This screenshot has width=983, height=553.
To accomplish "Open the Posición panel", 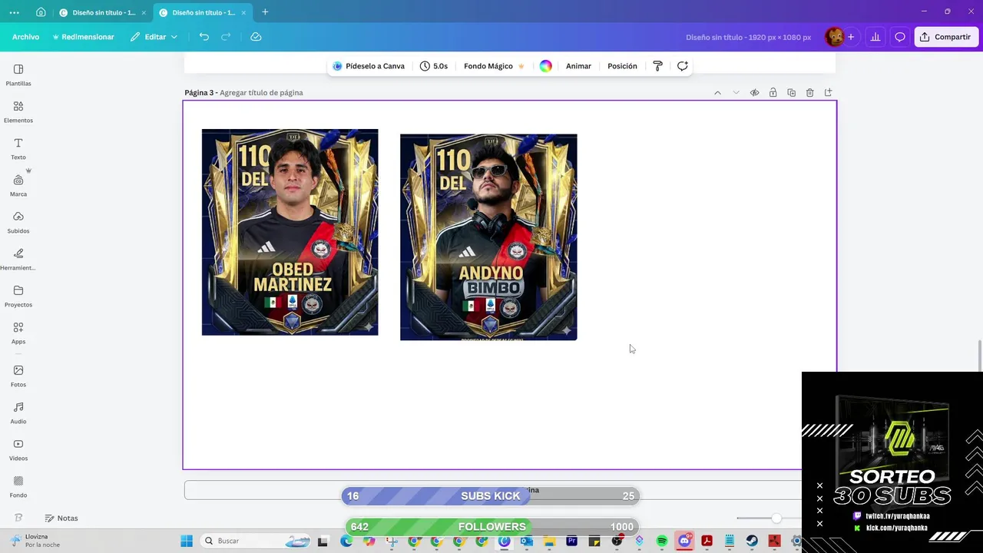I will point(622,66).
